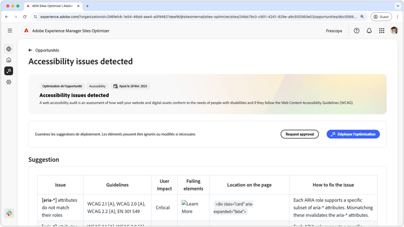Click the Learn More link in Failing elements
Image resolution: width=404 pixels, height=227 pixels.
(190, 208)
